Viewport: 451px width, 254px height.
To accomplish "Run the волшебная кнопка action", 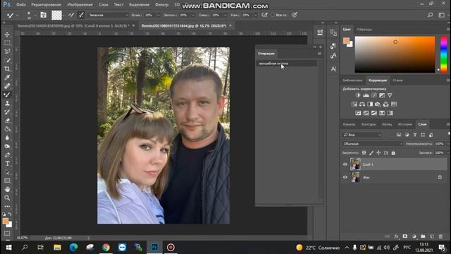I will 286,64.
